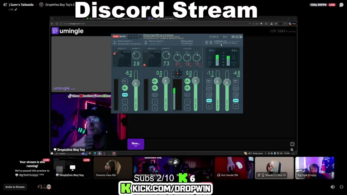
Task: Mute bus B output
Action: pos(236,106)
